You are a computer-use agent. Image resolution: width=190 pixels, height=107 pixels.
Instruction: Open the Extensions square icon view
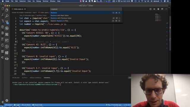click(7, 34)
